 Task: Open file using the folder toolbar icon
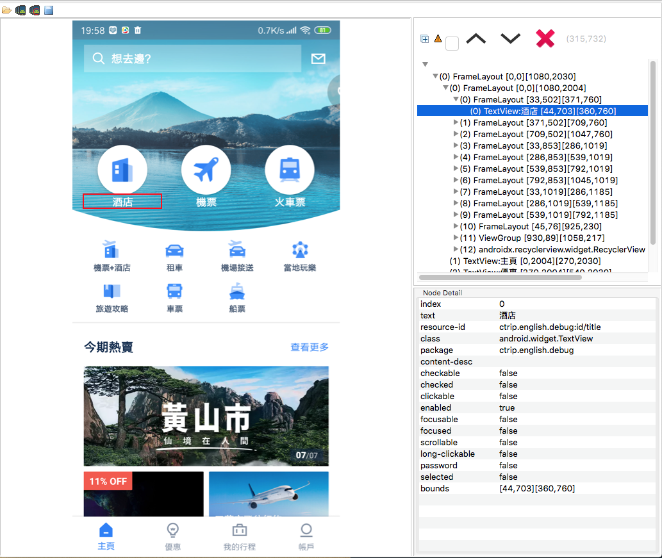pyautogui.click(x=6, y=10)
